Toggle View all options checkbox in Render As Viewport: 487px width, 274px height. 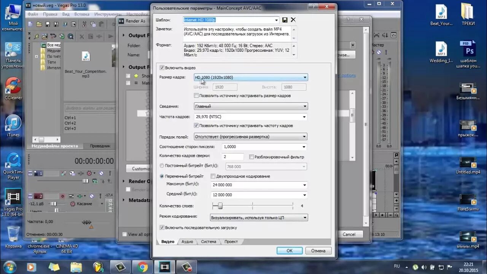coord(124,234)
